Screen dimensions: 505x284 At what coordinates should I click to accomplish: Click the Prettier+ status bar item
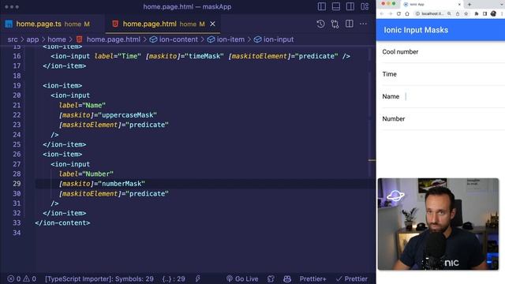312,278
